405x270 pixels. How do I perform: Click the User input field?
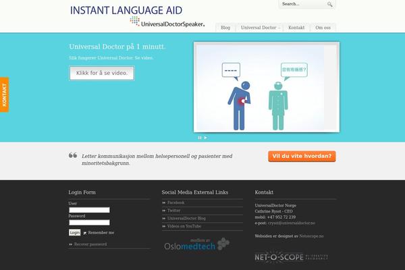coord(89,210)
